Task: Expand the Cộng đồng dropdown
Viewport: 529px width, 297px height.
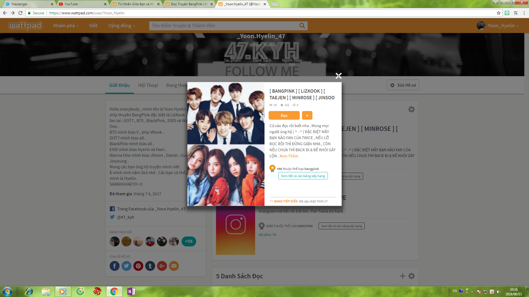Action: (122, 26)
